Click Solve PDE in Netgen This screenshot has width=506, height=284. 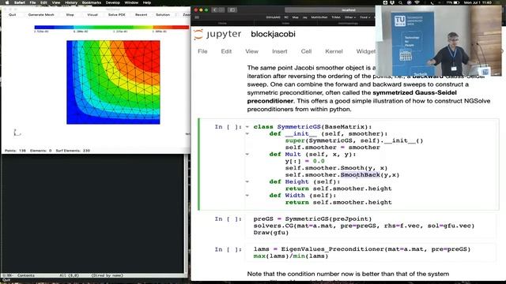tap(117, 15)
